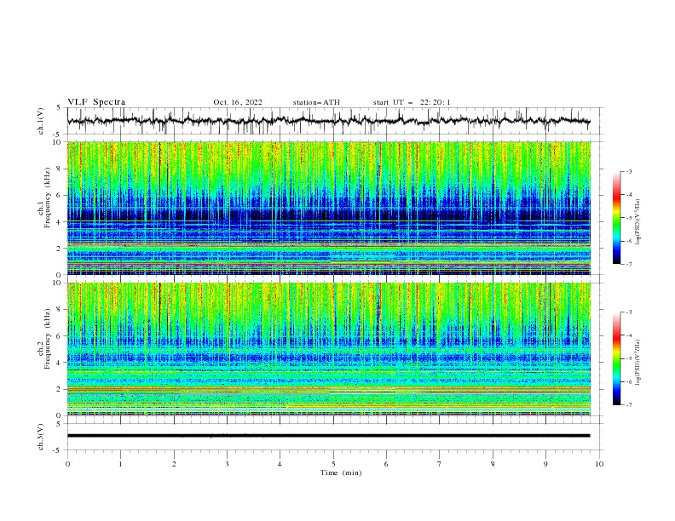Click the ch.2 spectrogram panel

[x=328, y=349]
